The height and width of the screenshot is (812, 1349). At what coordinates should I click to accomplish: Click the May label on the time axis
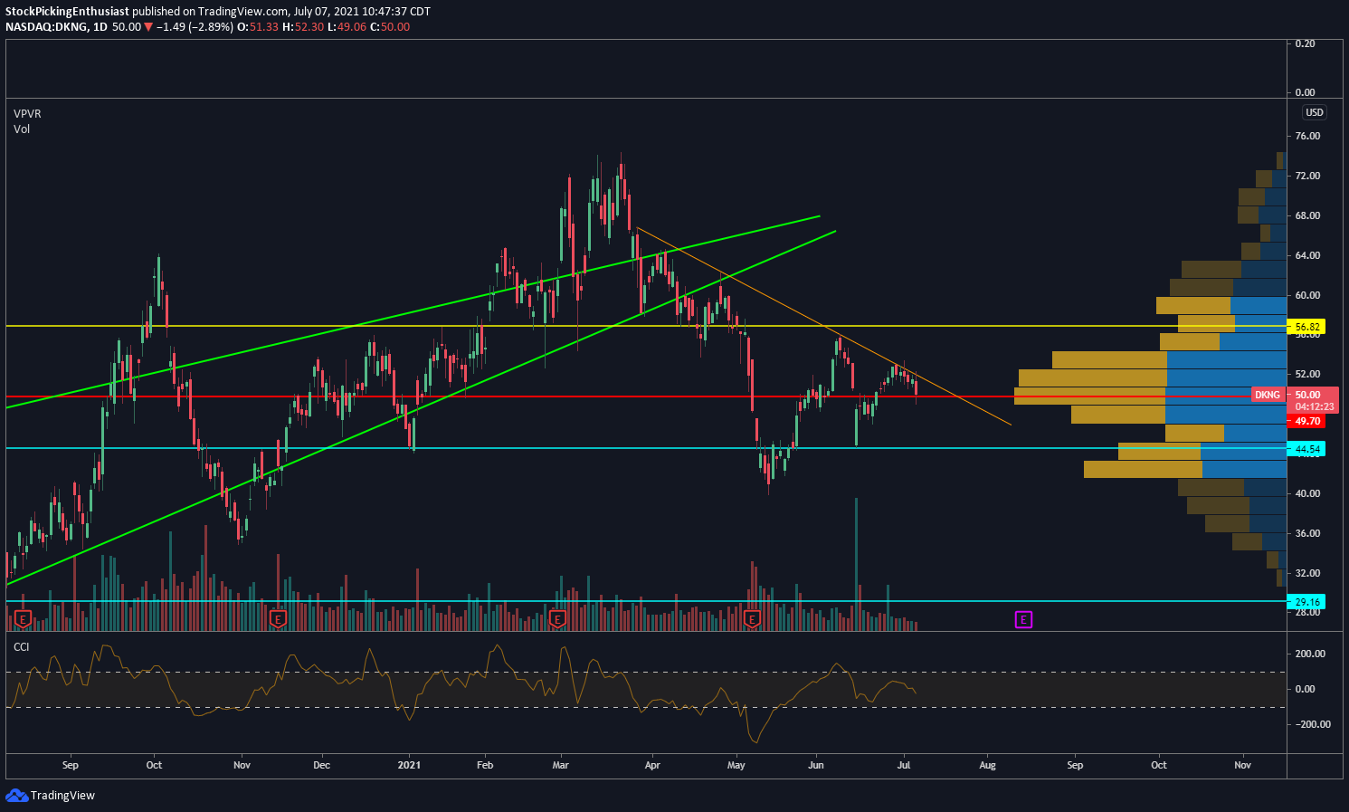736,765
